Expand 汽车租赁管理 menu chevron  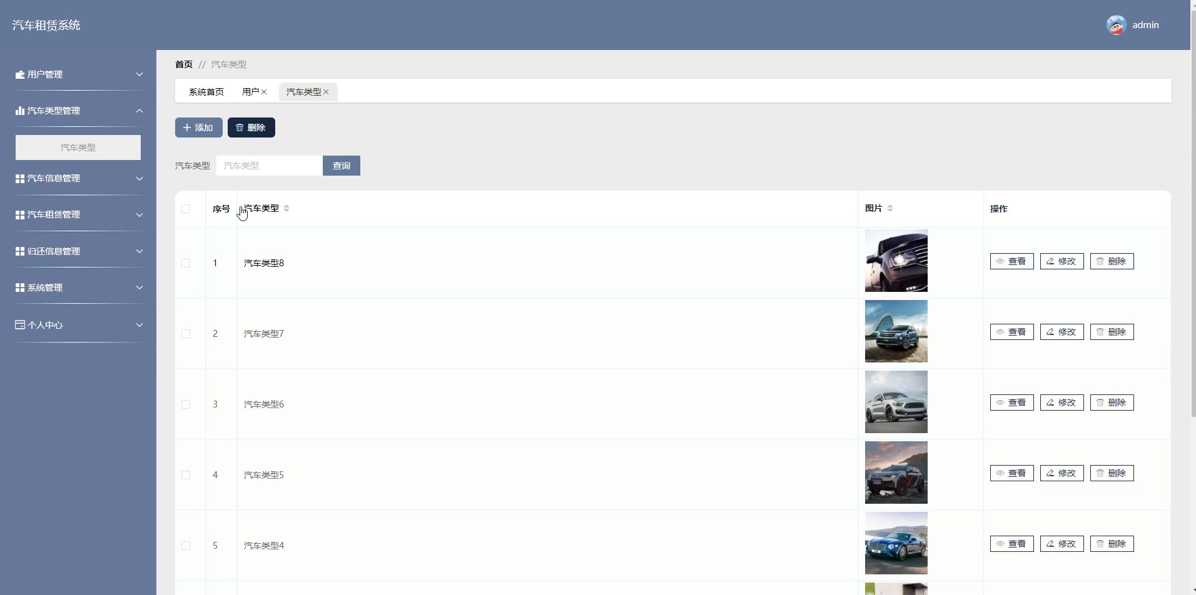tap(139, 214)
